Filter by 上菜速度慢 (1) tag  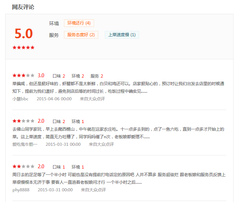pyautogui.click(x=122, y=35)
